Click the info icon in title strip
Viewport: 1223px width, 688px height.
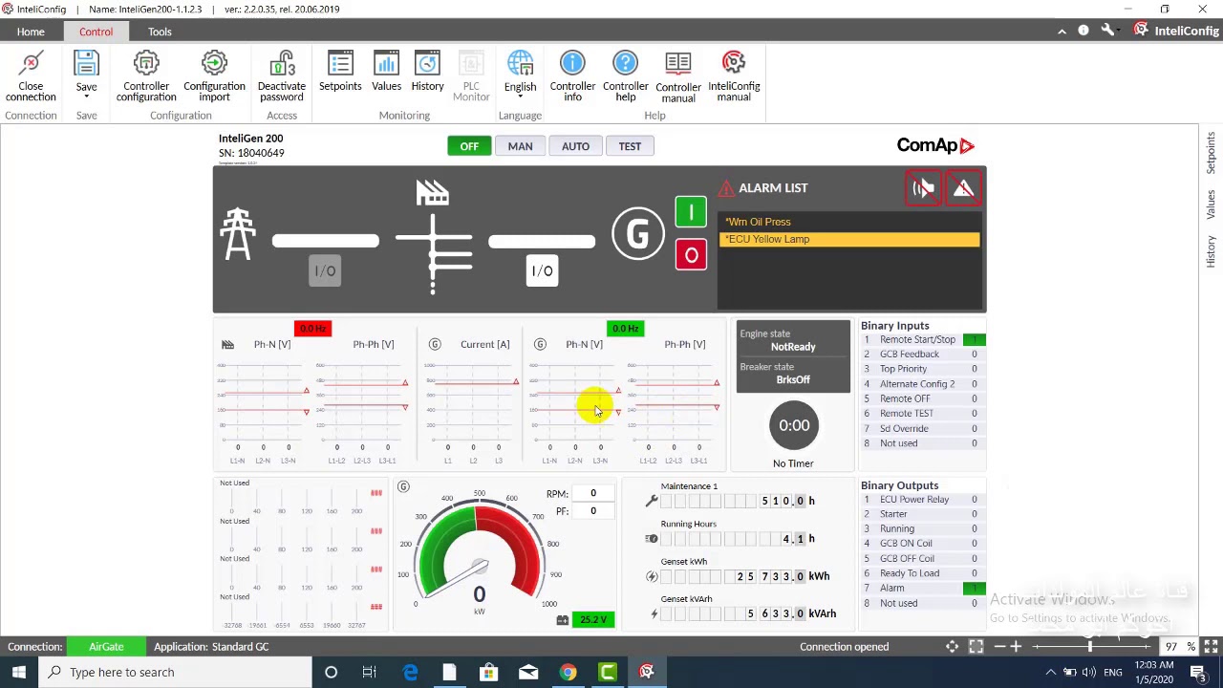click(x=1084, y=31)
